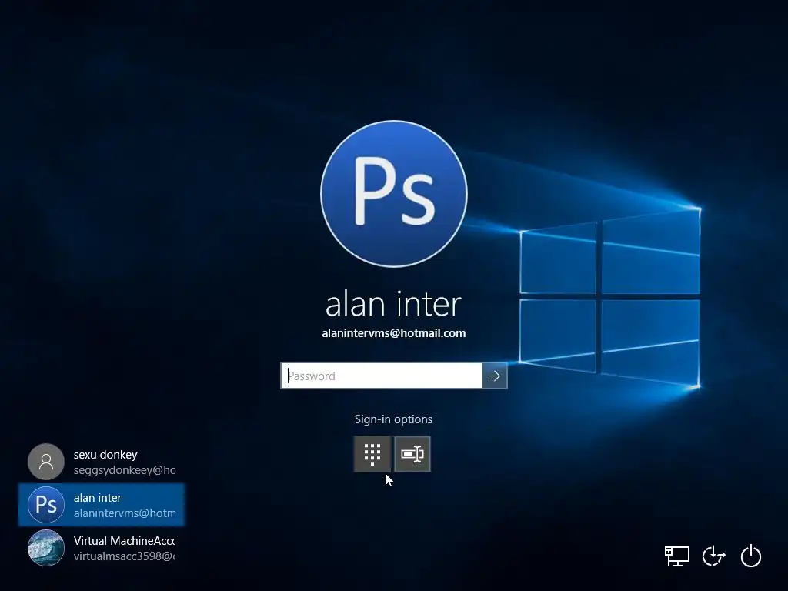Choose the PIN keypad sign-in option
Viewport: 788px width, 591px height.
pos(372,454)
